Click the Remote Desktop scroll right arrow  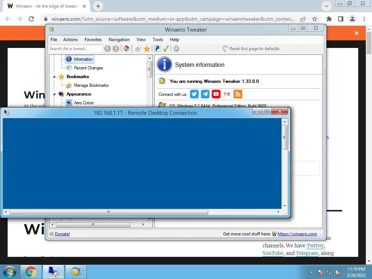point(278,212)
